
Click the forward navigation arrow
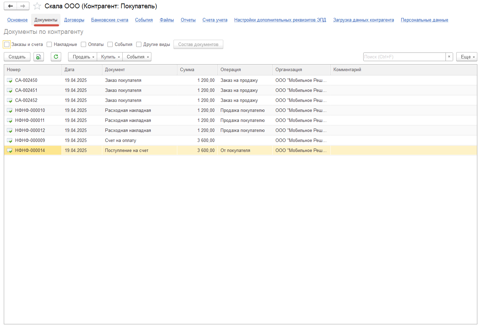point(23,6)
